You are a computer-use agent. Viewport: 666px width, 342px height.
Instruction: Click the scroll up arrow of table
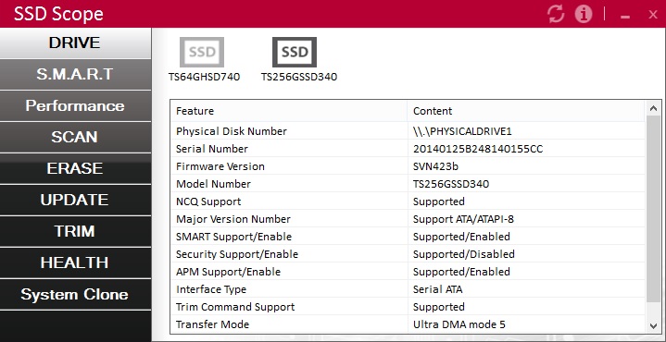[653, 108]
